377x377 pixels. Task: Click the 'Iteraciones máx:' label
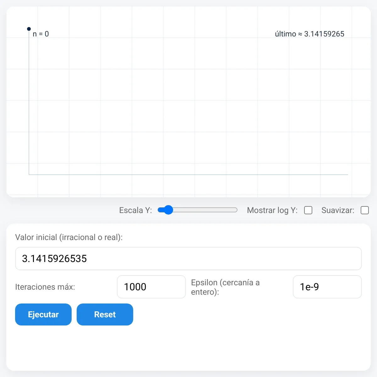(x=45, y=287)
